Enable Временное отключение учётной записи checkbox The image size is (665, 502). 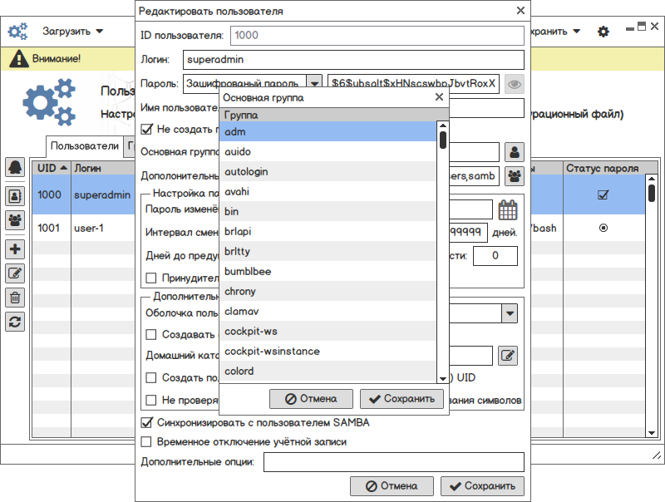(147, 442)
